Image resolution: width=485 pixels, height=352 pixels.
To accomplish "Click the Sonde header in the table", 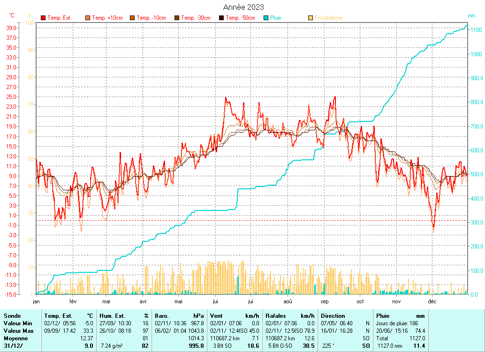I will click(x=12, y=316).
